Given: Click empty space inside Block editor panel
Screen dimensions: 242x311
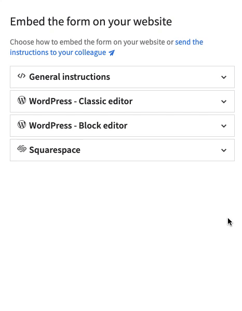Looking at the screenshot, I should tap(173, 126).
